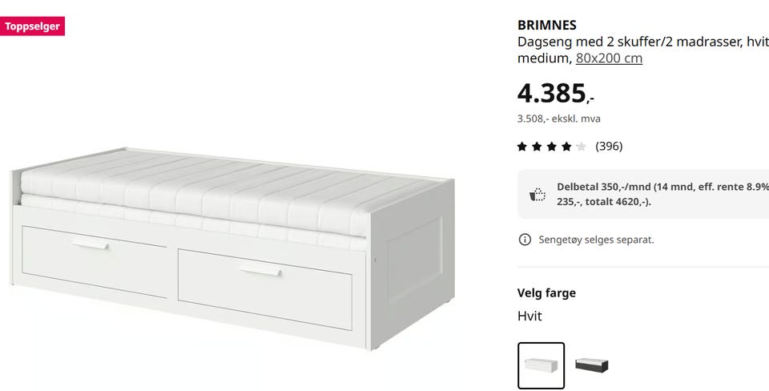Click the 4.385,- price text

coord(556,93)
